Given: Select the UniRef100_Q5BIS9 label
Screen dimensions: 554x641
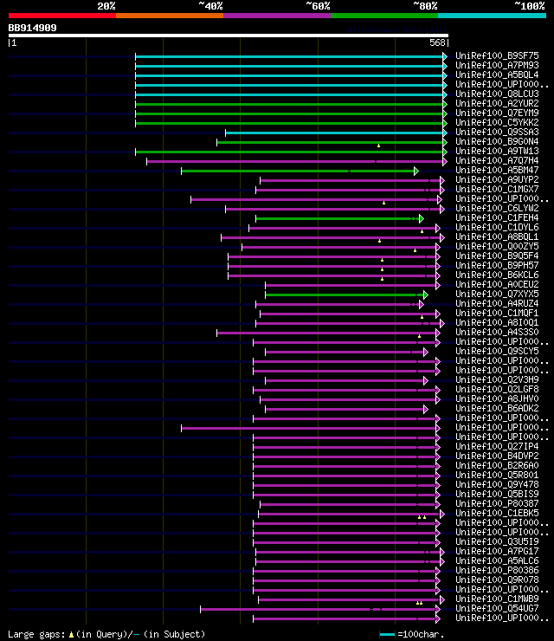Looking at the screenshot, I should pyautogui.click(x=497, y=495).
